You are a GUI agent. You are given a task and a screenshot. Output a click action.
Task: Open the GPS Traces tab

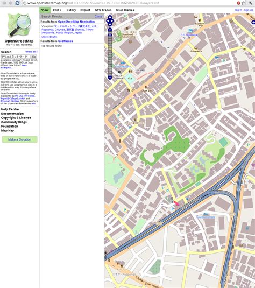pyautogui.click(x=103, y=10)
